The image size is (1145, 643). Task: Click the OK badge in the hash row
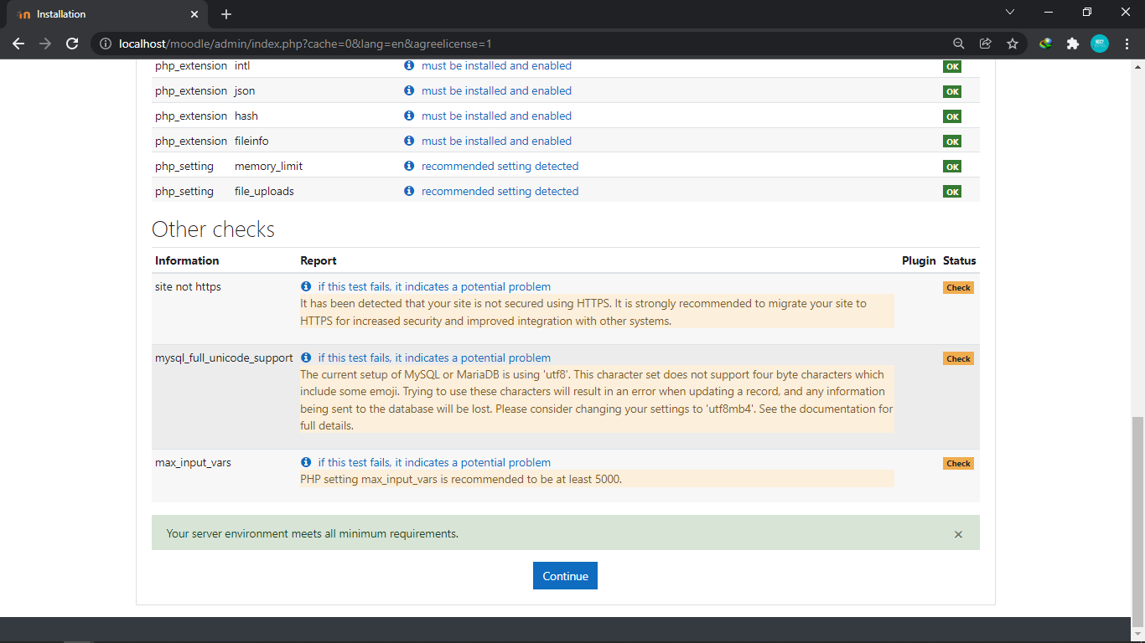pos(952,116)
